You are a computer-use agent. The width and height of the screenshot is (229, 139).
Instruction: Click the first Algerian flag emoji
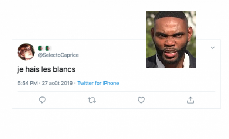pos(41,48)
